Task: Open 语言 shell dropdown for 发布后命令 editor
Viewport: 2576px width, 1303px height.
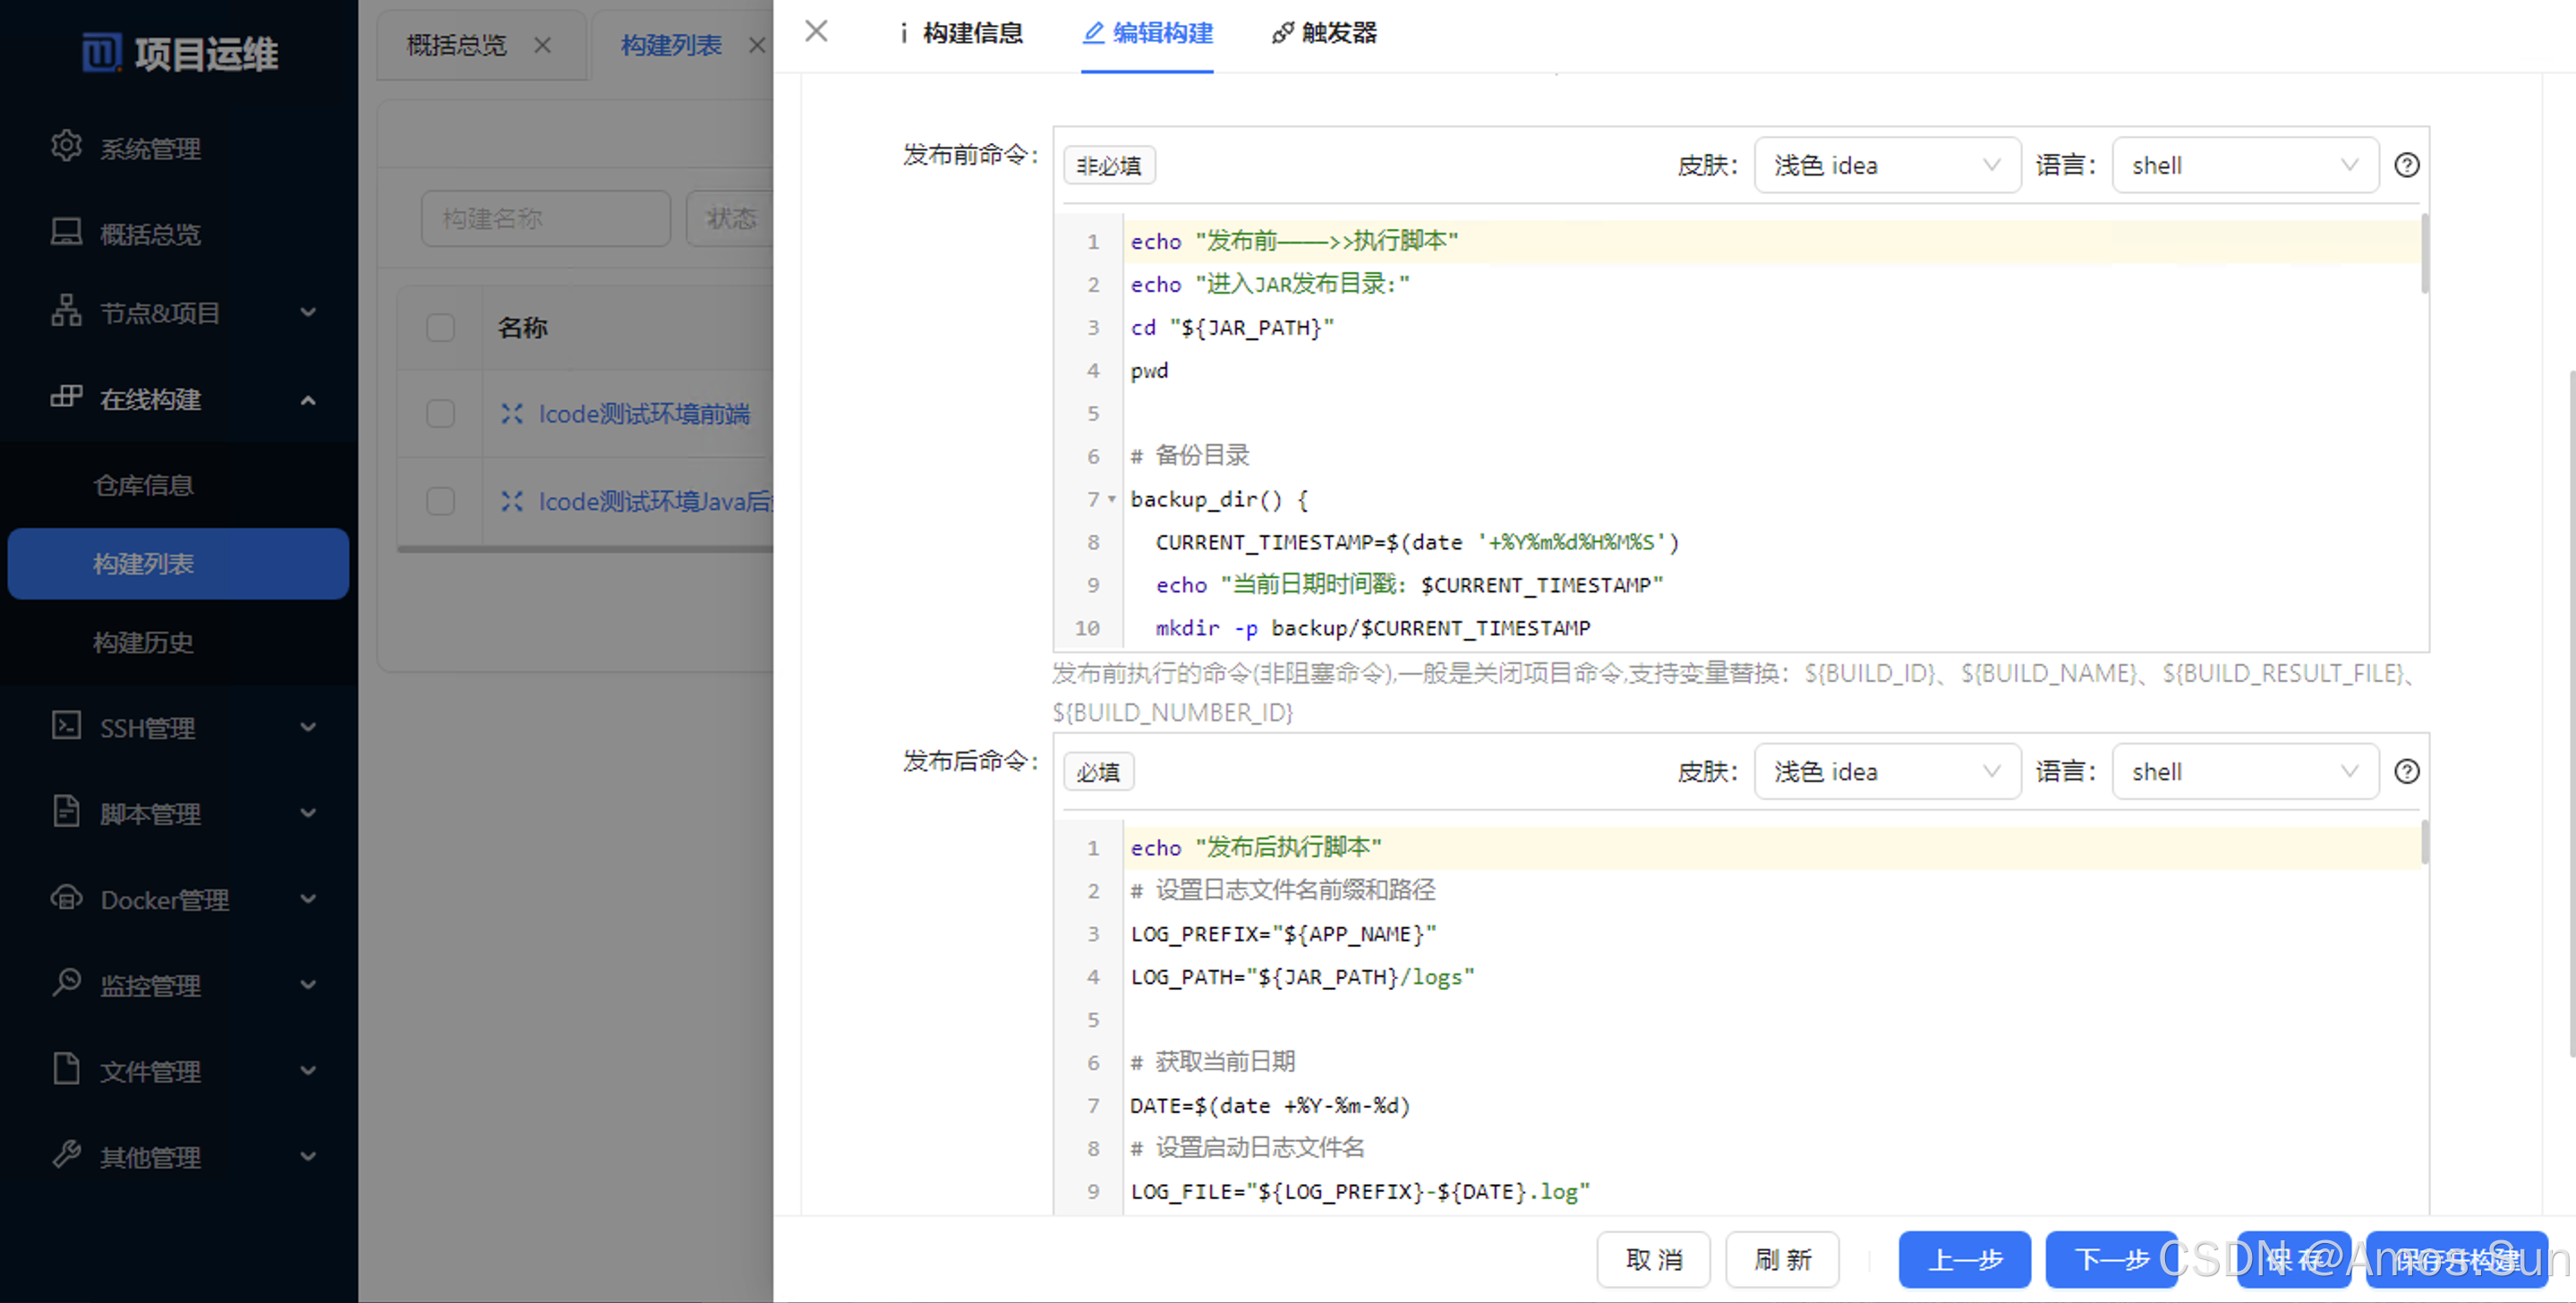Action: pyautogui.click(x=2243, y=771)
